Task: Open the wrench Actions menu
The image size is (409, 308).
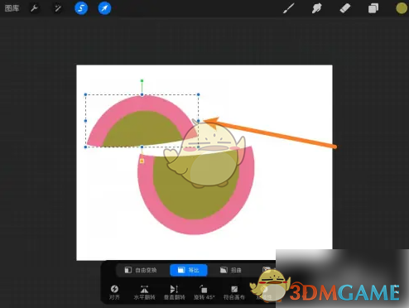Action: (x=34, y=8)
